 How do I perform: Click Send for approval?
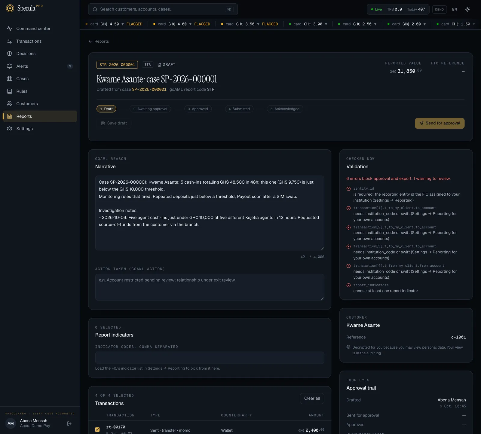440,123
